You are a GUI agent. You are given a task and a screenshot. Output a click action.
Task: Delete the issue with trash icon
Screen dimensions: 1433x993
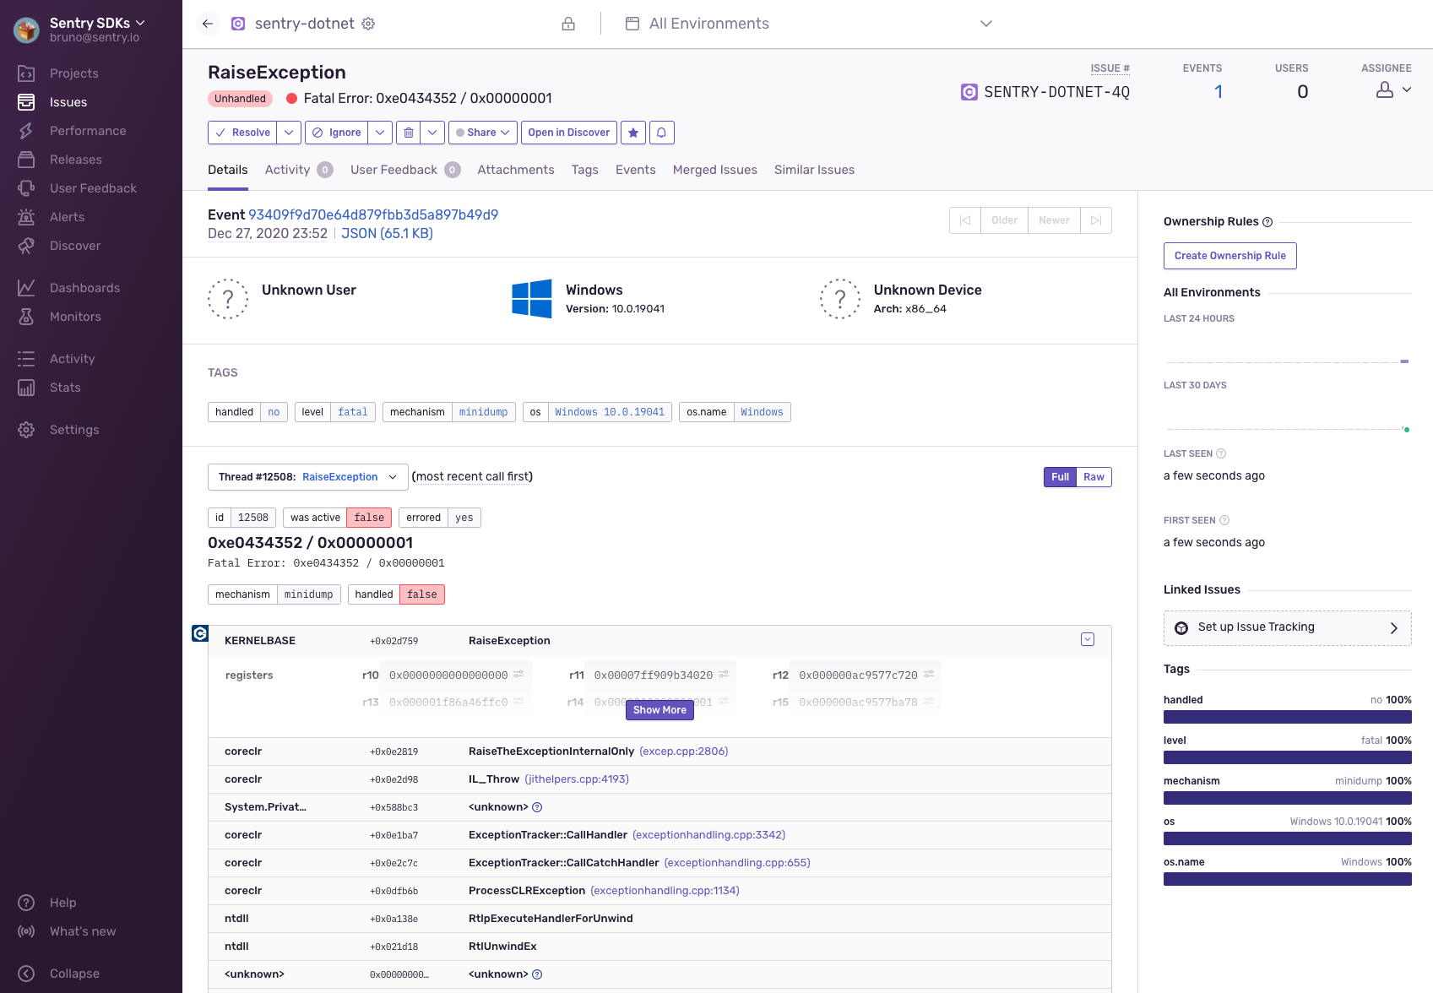click(x=409, y=133)
